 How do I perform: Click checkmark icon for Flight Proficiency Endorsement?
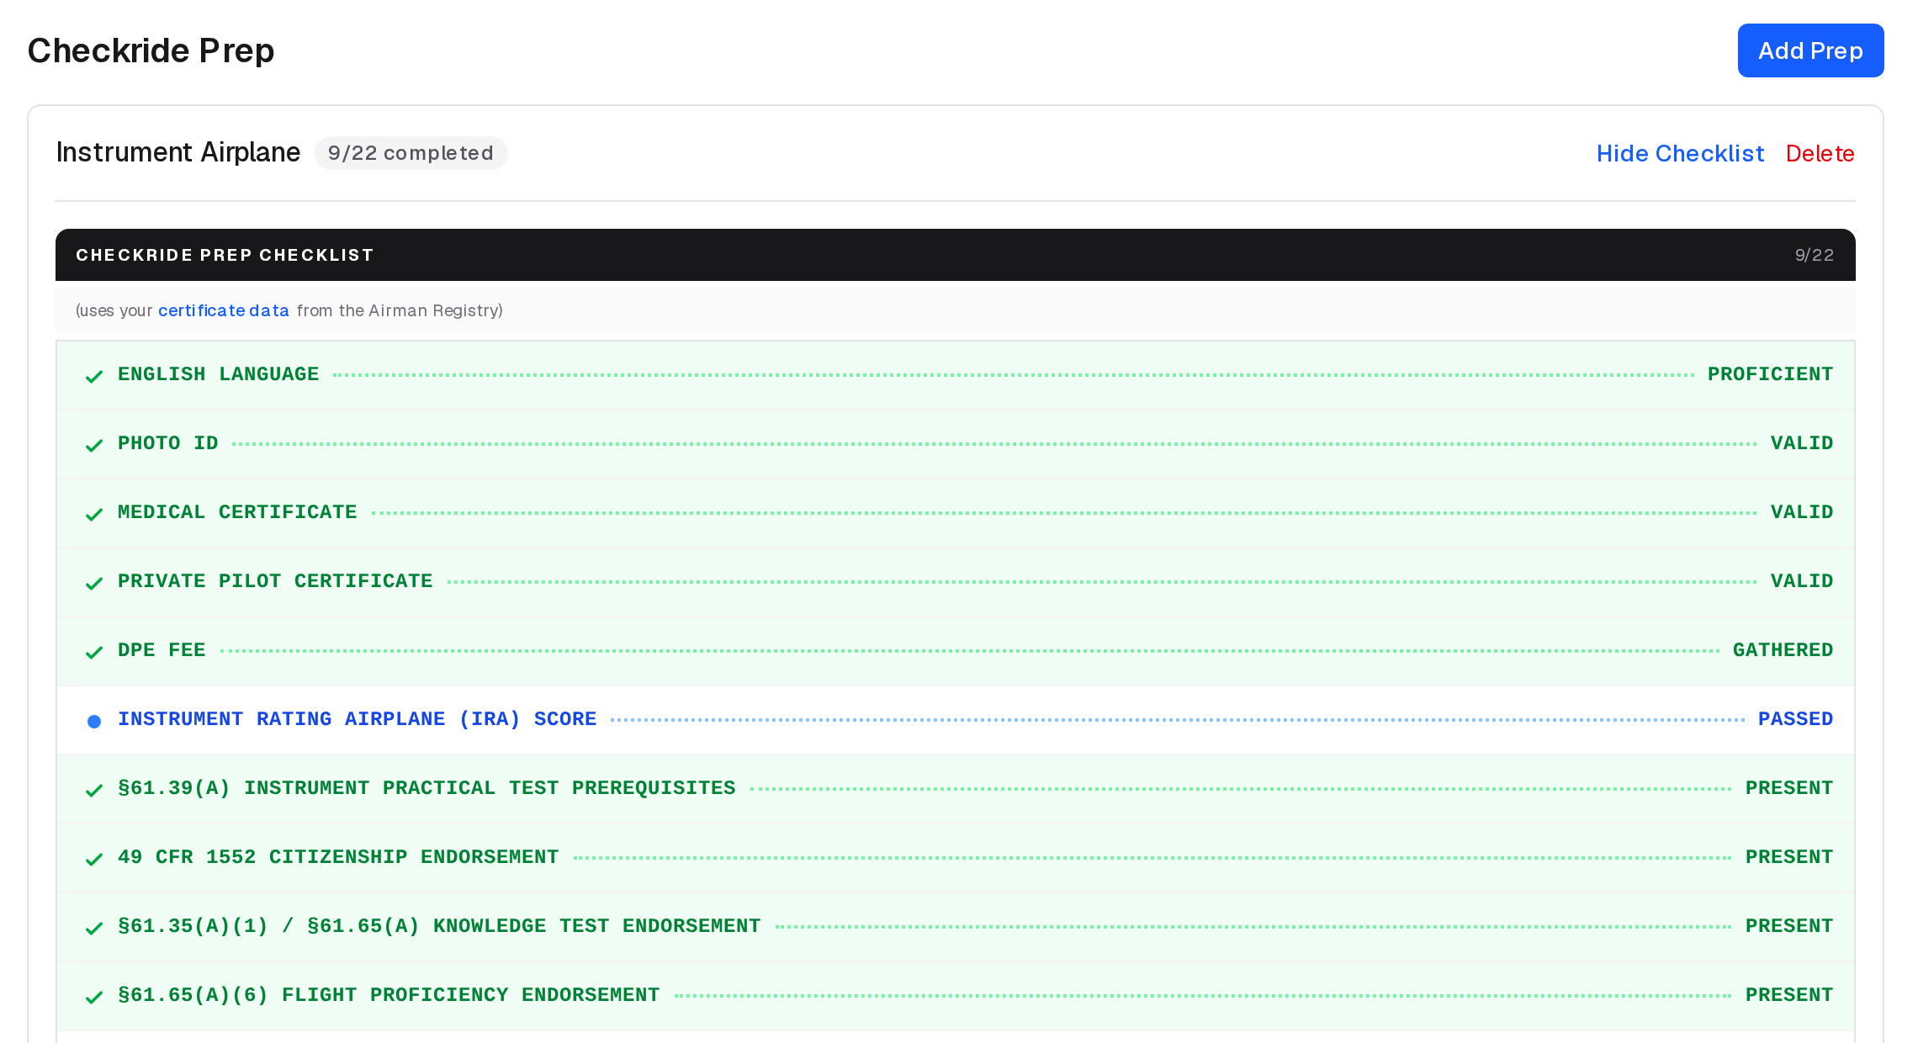(94, 997)
